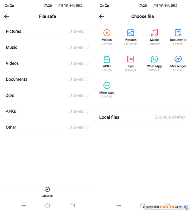The height and width of the screenshot is (211, 190).
Task: Open the Documents row in File safe
Action: [x=47, y=79]
